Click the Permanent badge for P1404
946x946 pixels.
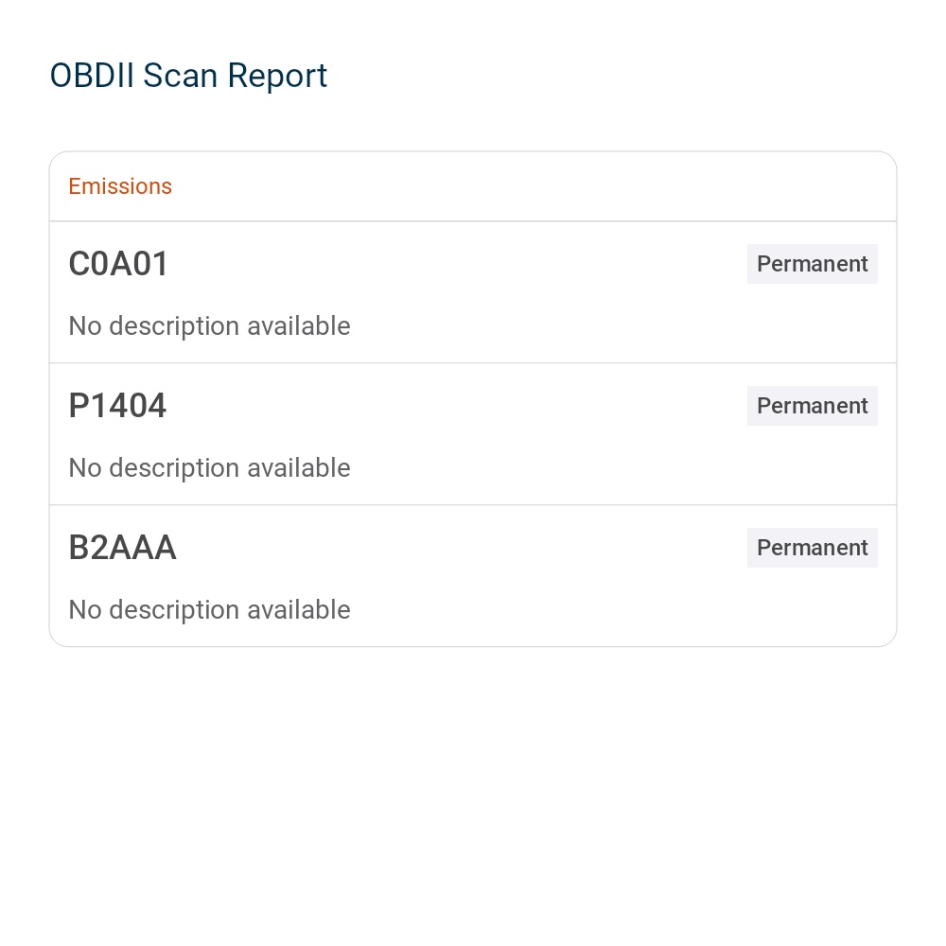tap(812, 406)
